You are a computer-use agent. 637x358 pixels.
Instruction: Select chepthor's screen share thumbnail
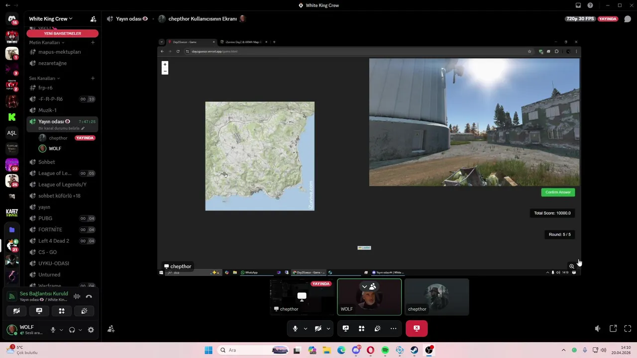(302, 297)
